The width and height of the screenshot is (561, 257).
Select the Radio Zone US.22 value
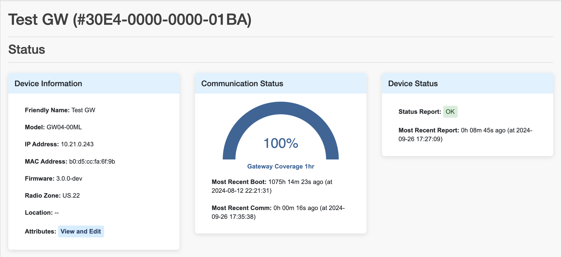(x=71, y=195)
